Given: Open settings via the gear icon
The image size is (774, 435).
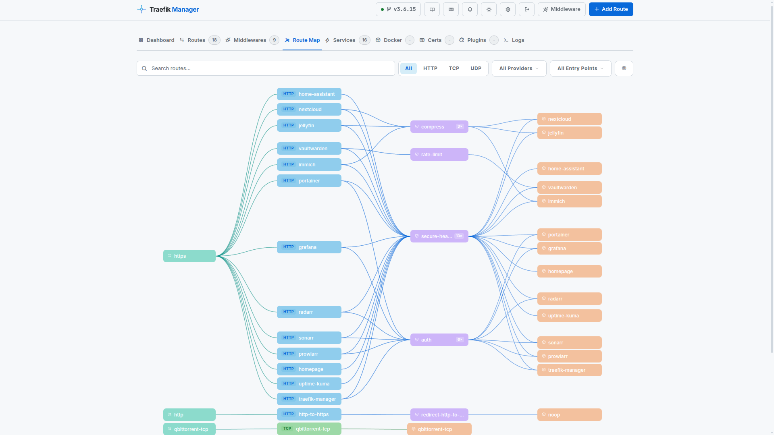Looking at the screenshot, I should pyautogui.click(x=508, y=9).
